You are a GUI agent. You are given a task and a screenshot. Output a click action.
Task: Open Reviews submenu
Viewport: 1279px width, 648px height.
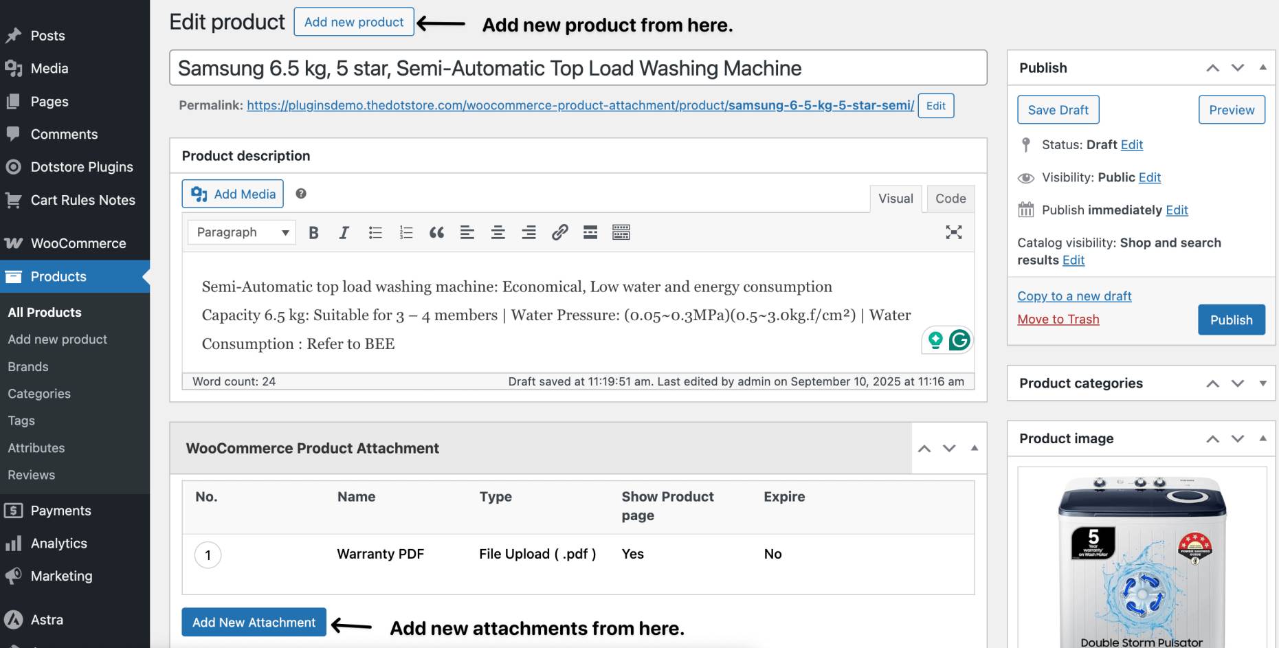(x=32, y=475)
